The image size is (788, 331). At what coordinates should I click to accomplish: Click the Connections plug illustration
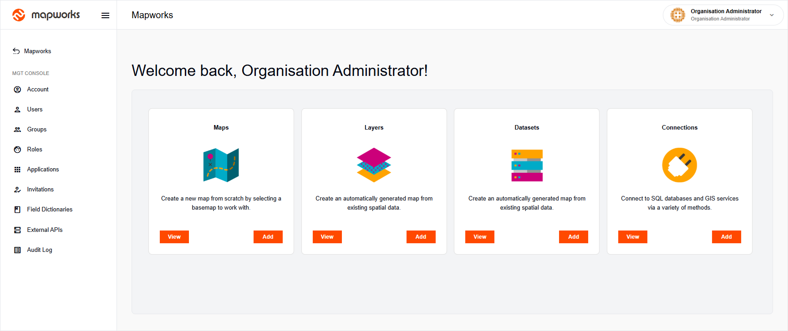680,165
